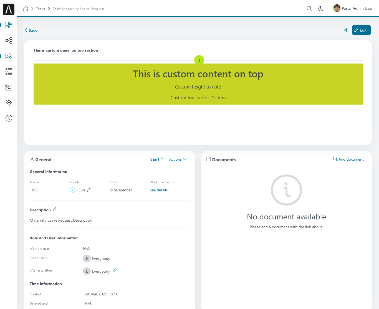Click the After escalation Everybody avatar
Viewport: 379px width, 309px height.
click(87, 271)
